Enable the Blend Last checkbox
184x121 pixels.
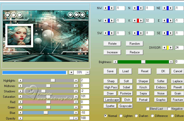(x=147, y=109)
